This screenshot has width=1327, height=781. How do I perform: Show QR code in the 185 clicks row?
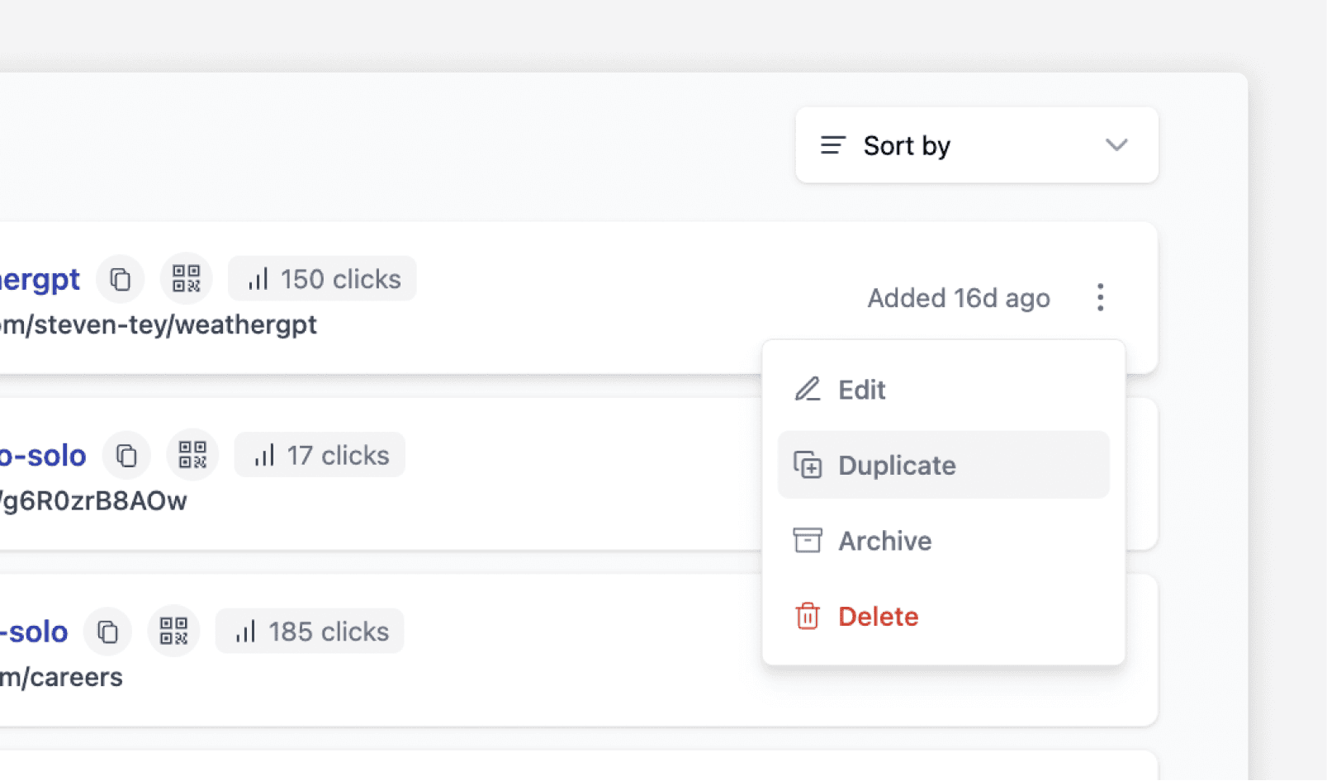click(173, 632)
